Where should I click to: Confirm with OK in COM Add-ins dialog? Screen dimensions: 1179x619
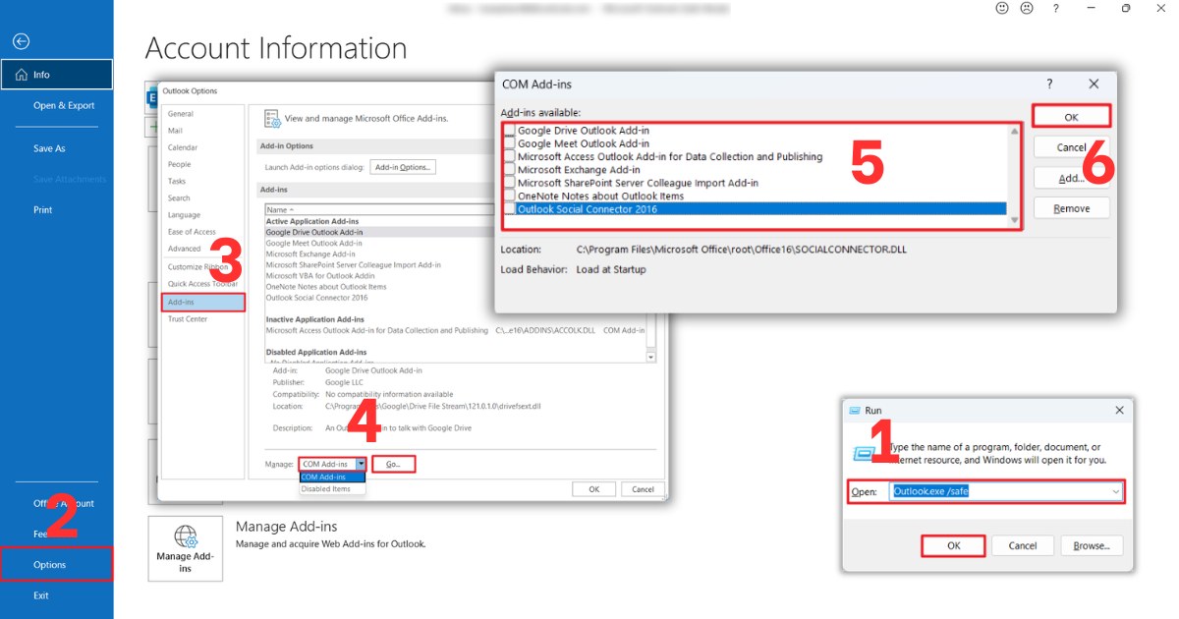[x=1072, y=116]
